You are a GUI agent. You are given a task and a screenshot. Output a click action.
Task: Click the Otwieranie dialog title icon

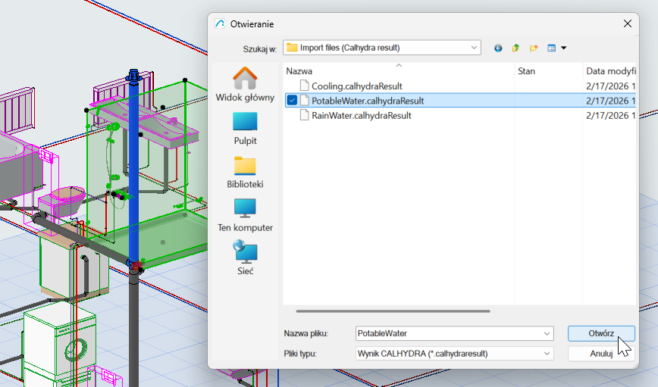click(x=220, y=24)
